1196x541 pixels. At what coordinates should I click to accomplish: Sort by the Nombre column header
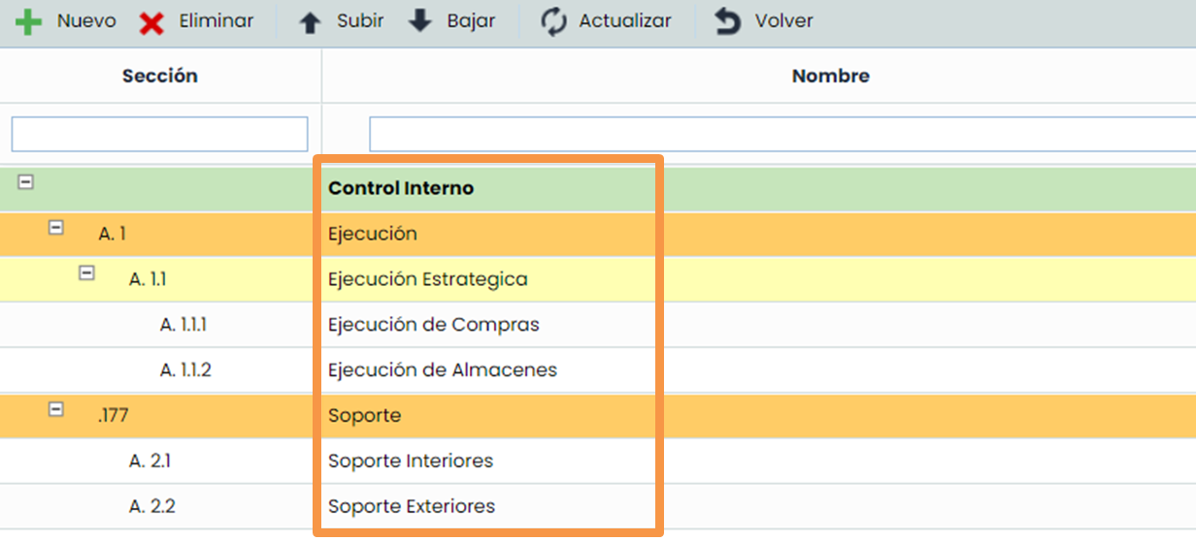point(830,76)
